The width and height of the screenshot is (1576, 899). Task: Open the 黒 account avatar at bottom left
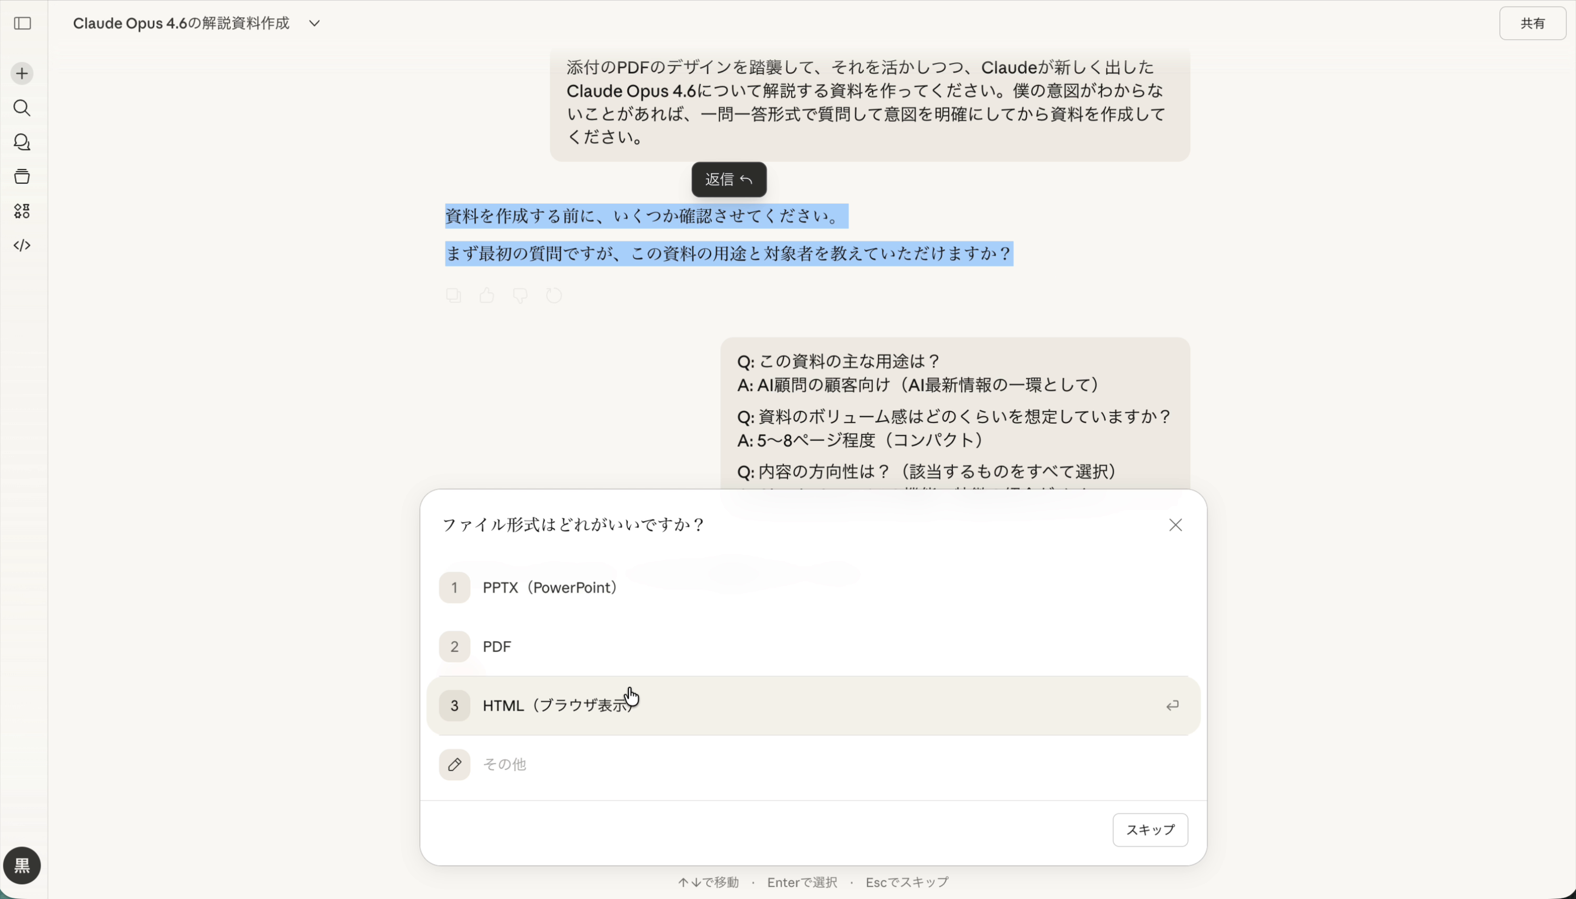click(21, 866)
